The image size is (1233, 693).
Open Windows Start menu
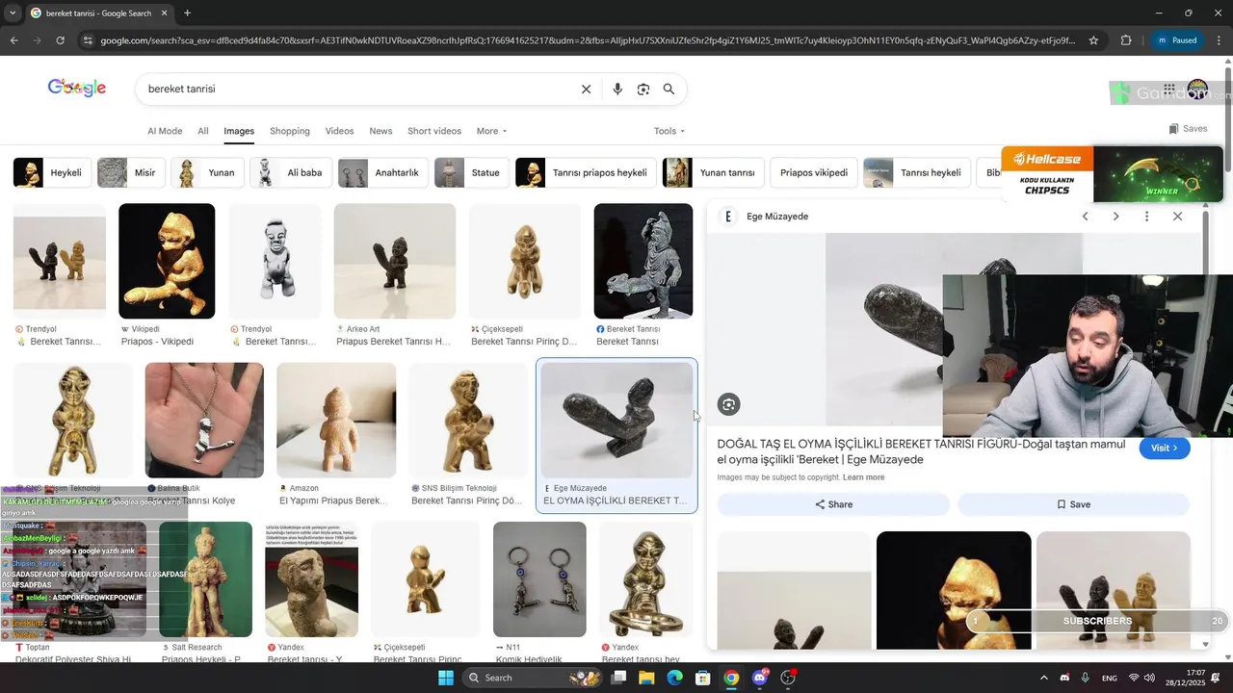point(445,678)
